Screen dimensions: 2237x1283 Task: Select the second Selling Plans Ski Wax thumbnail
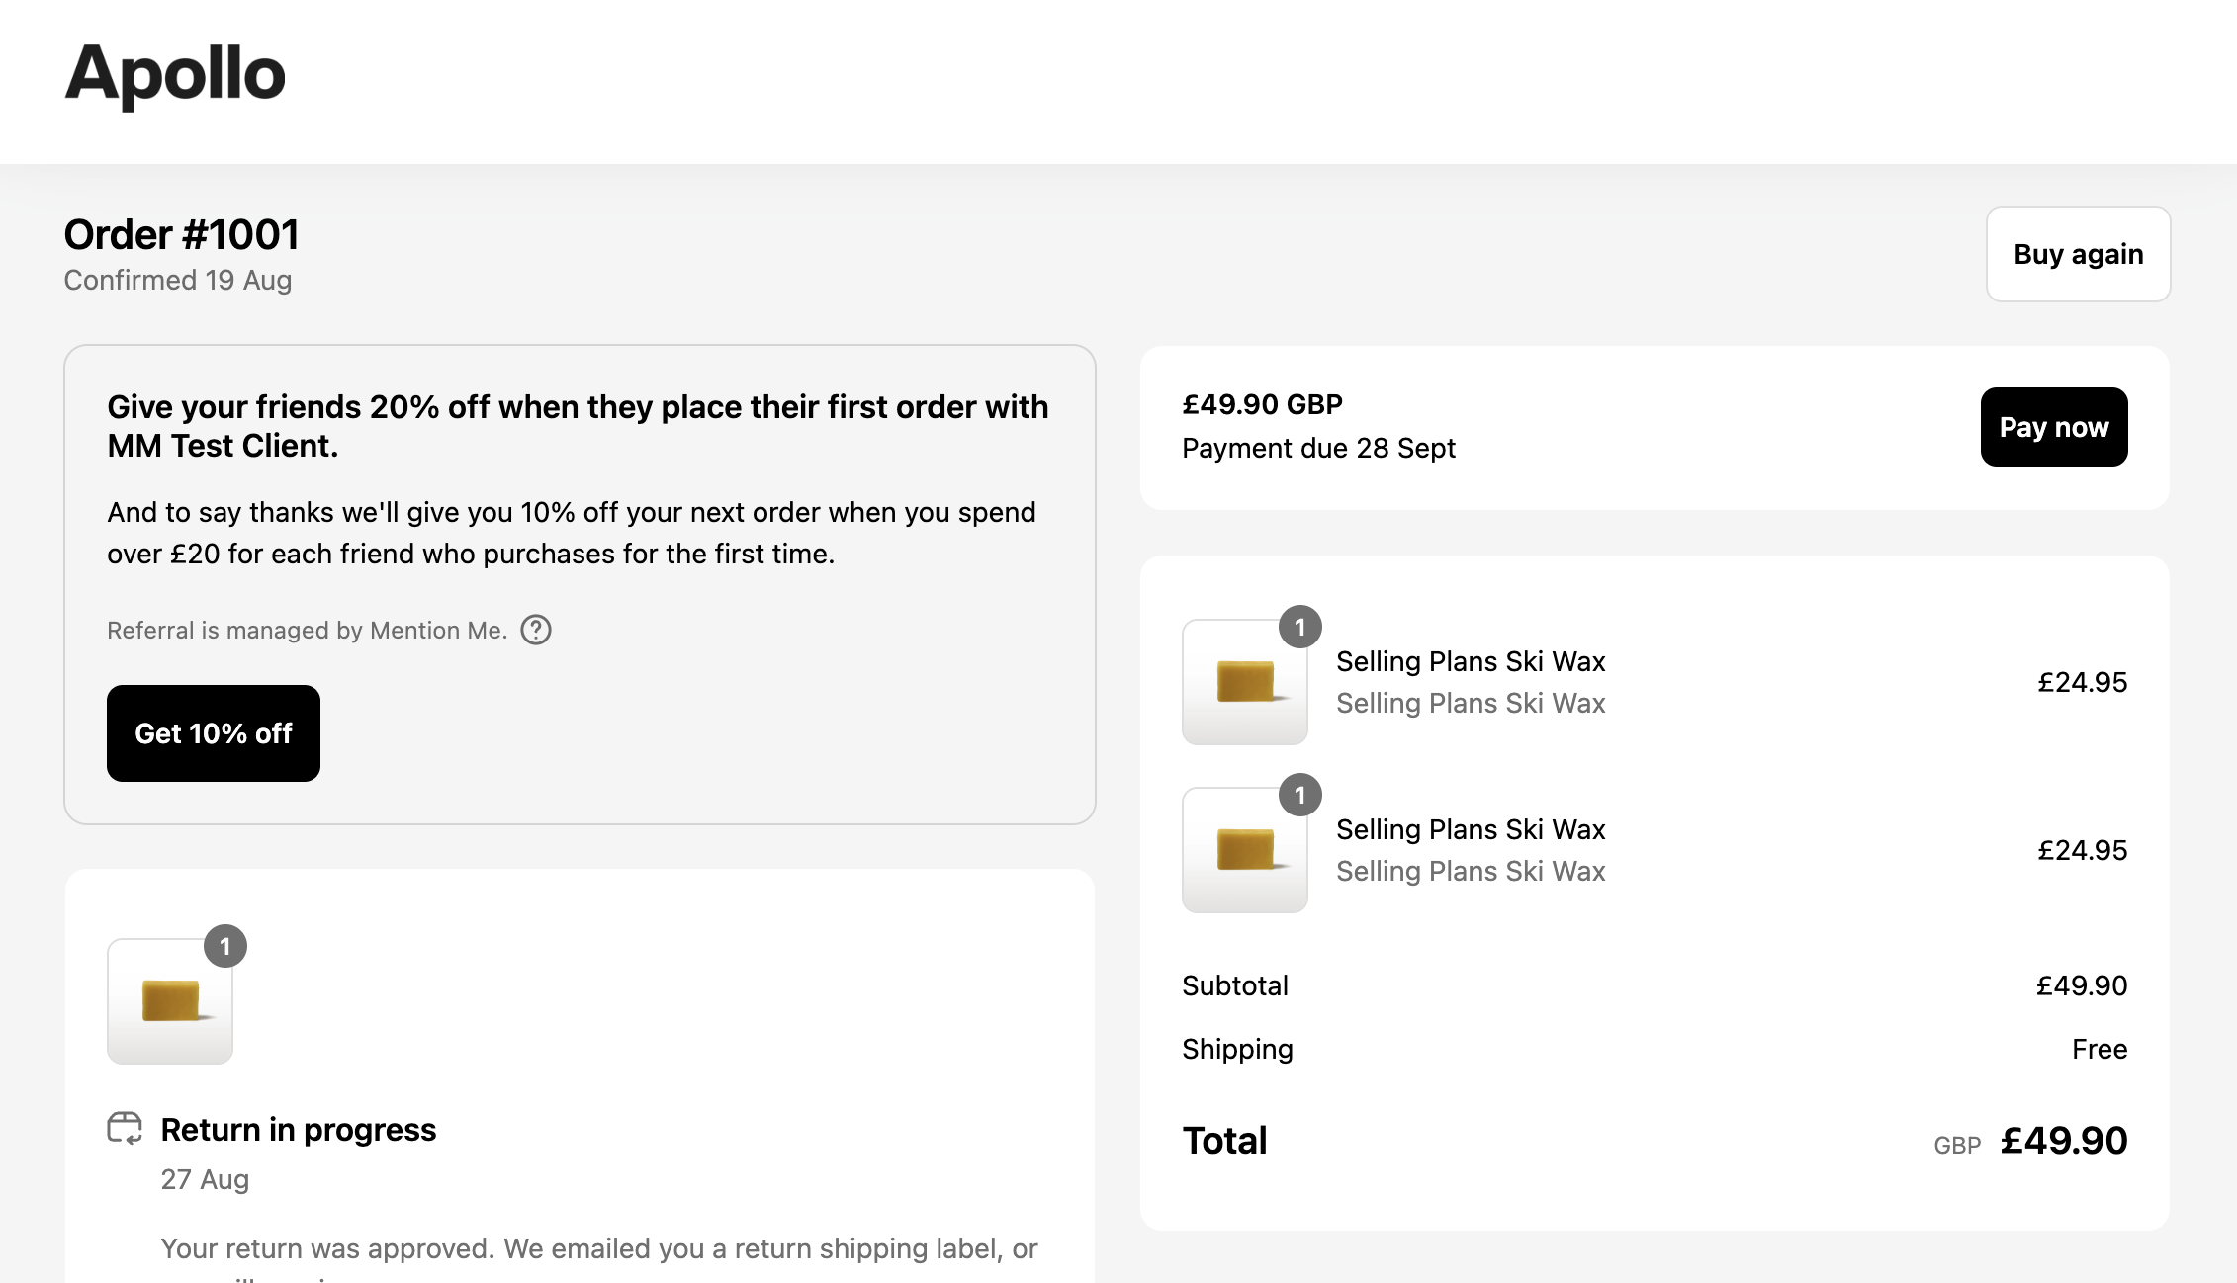(x=1244, y=850)
